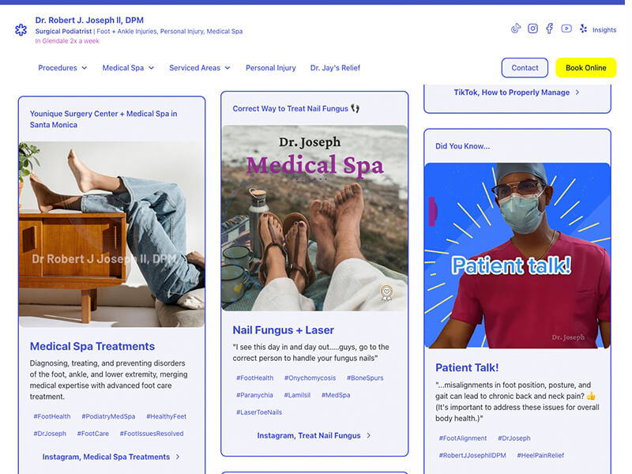Click the Dr. Robert J. Joseph II, DPM title
The height and width of the screenshot is (474, 632).
(x=89, y=21)
